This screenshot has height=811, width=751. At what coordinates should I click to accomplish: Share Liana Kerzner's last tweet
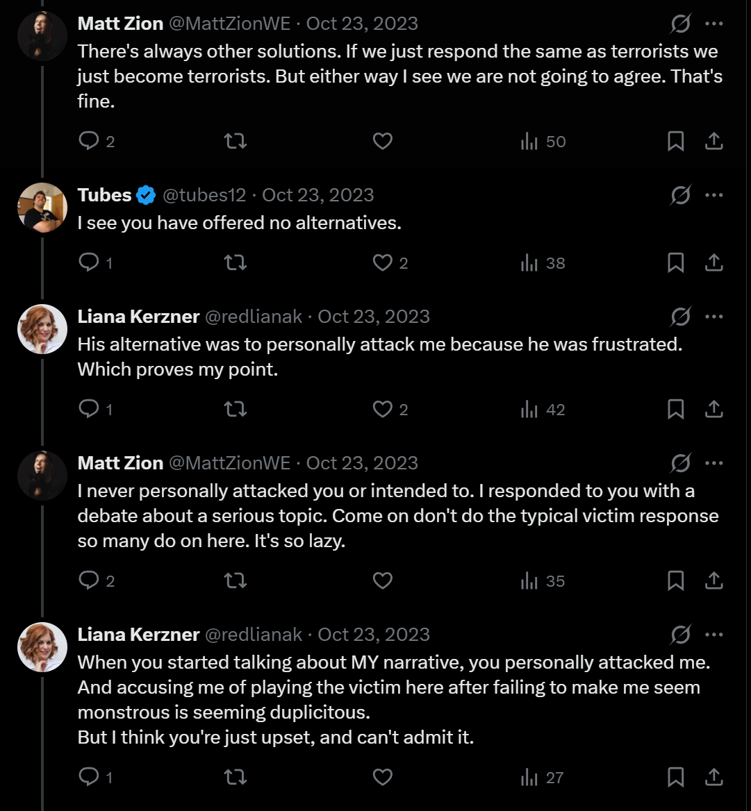(x=713, y=777)
